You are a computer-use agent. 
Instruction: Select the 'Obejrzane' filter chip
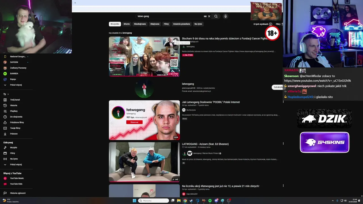[x=155, y=24]
